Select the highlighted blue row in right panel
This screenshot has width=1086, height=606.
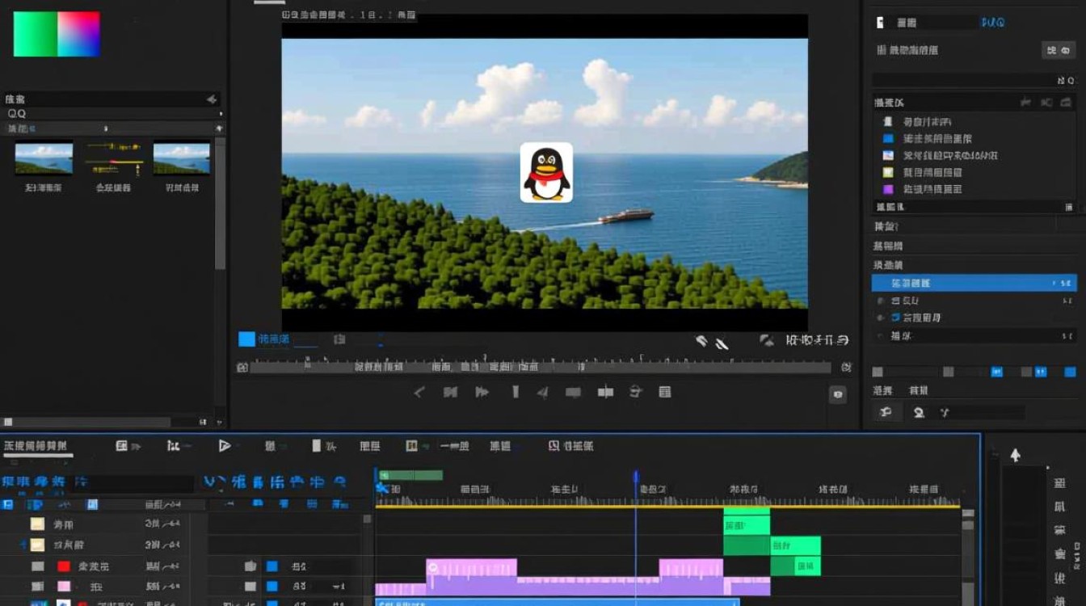click(974, 283)
